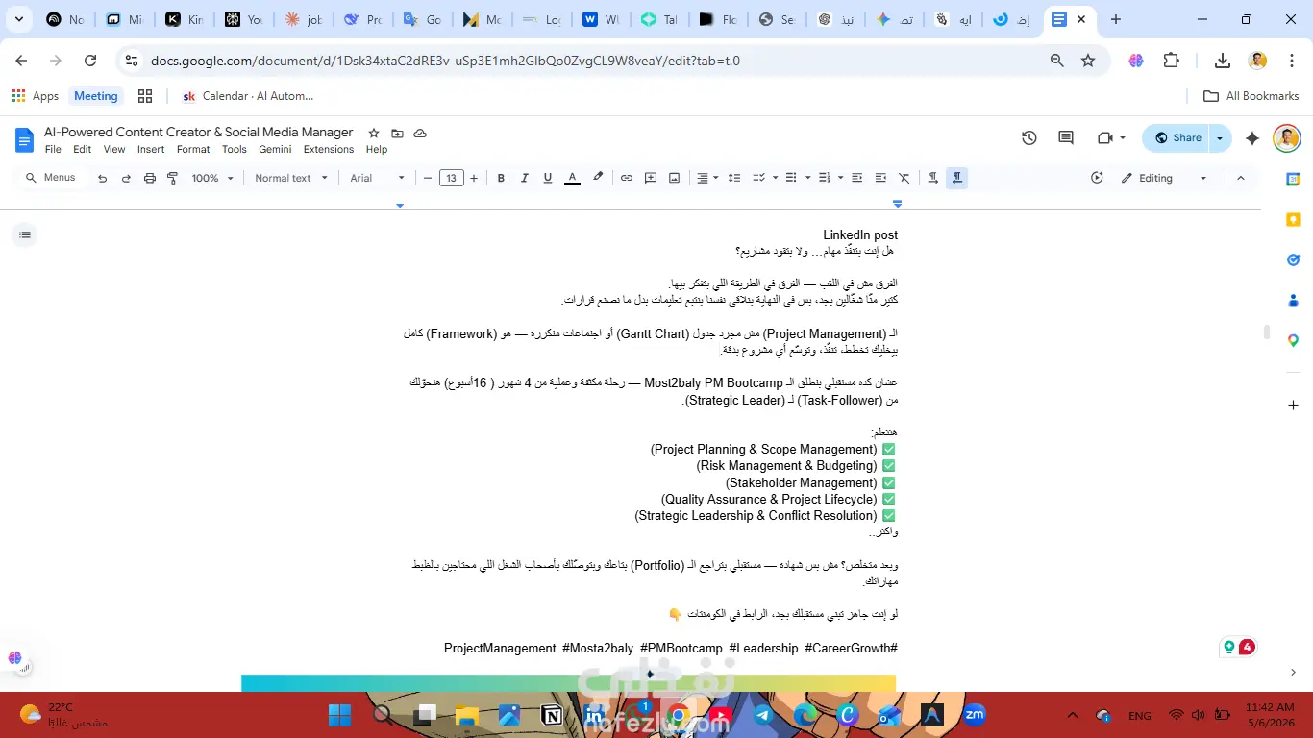This screenshot has height=738, width=1313.
Task: Increase the font size with plus
Action: (474, 178)
